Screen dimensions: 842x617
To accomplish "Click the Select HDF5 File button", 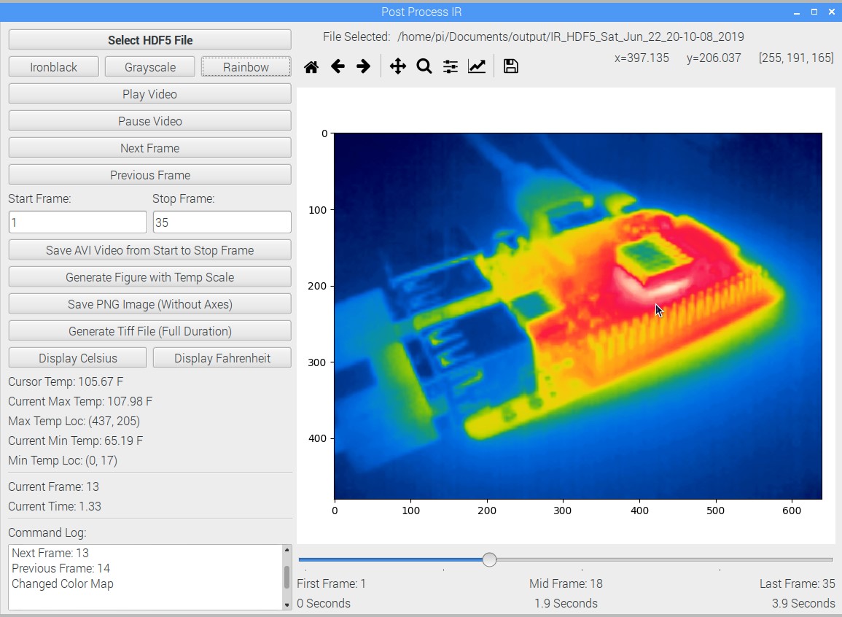I will point(150,40).
